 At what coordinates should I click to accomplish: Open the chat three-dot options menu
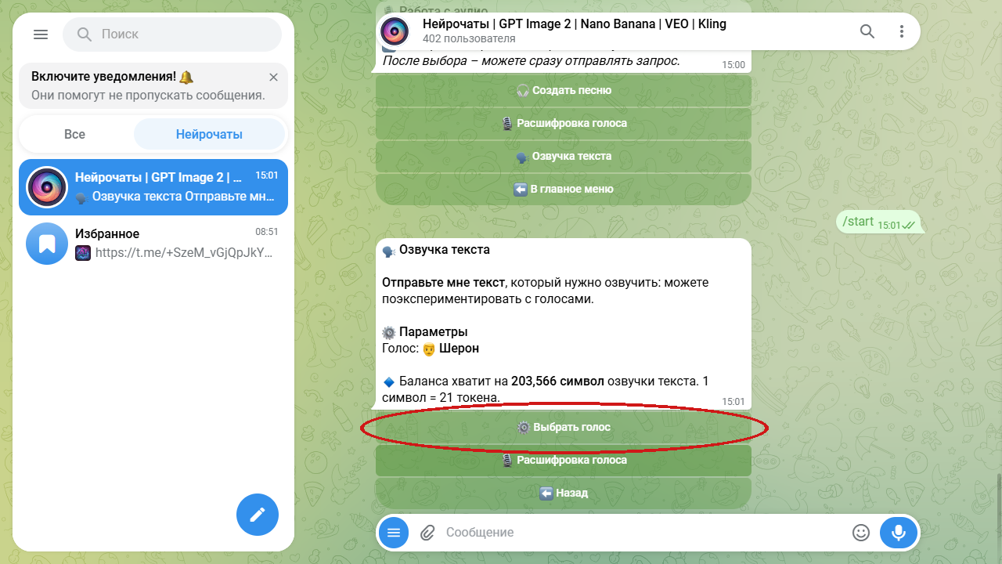902,31
